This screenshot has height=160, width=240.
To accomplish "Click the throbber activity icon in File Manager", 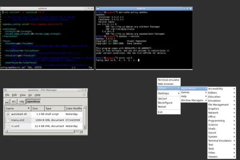I will (84, 95).
